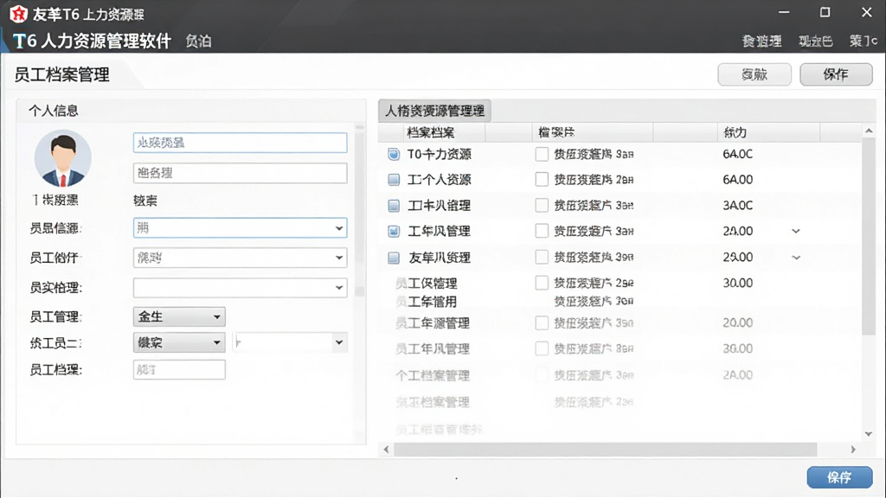Select the round blue icon beside T0卡力资源
The height and width of the screenshot is (498, 886).
point(394,154)
